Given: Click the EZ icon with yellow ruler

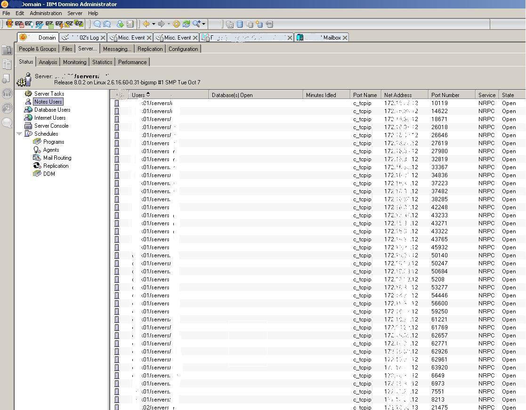Looking at the screenshot, I should 69,24.
